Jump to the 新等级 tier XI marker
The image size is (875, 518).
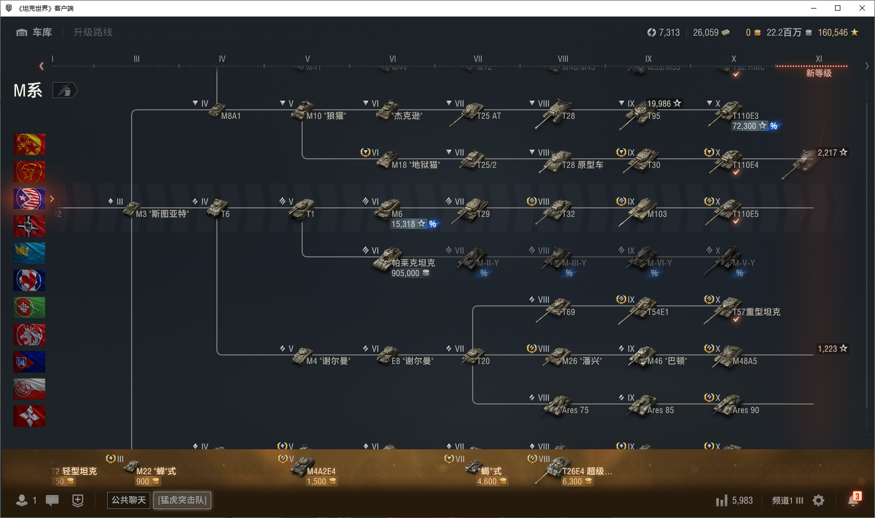[x=819, y=73]
